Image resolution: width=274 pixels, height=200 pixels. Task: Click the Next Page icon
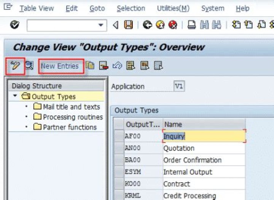[261, 25]
